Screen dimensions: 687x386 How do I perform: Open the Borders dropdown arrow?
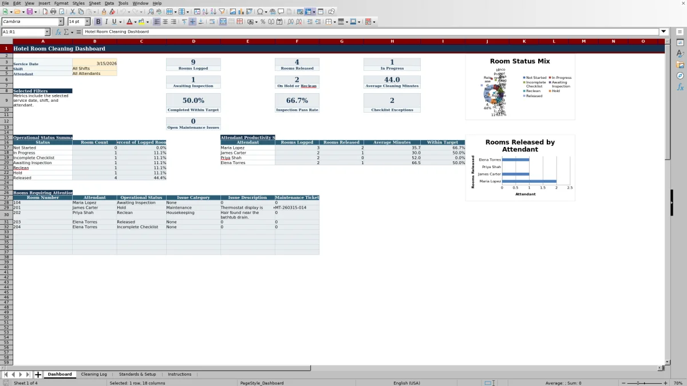tap(334, 22)
